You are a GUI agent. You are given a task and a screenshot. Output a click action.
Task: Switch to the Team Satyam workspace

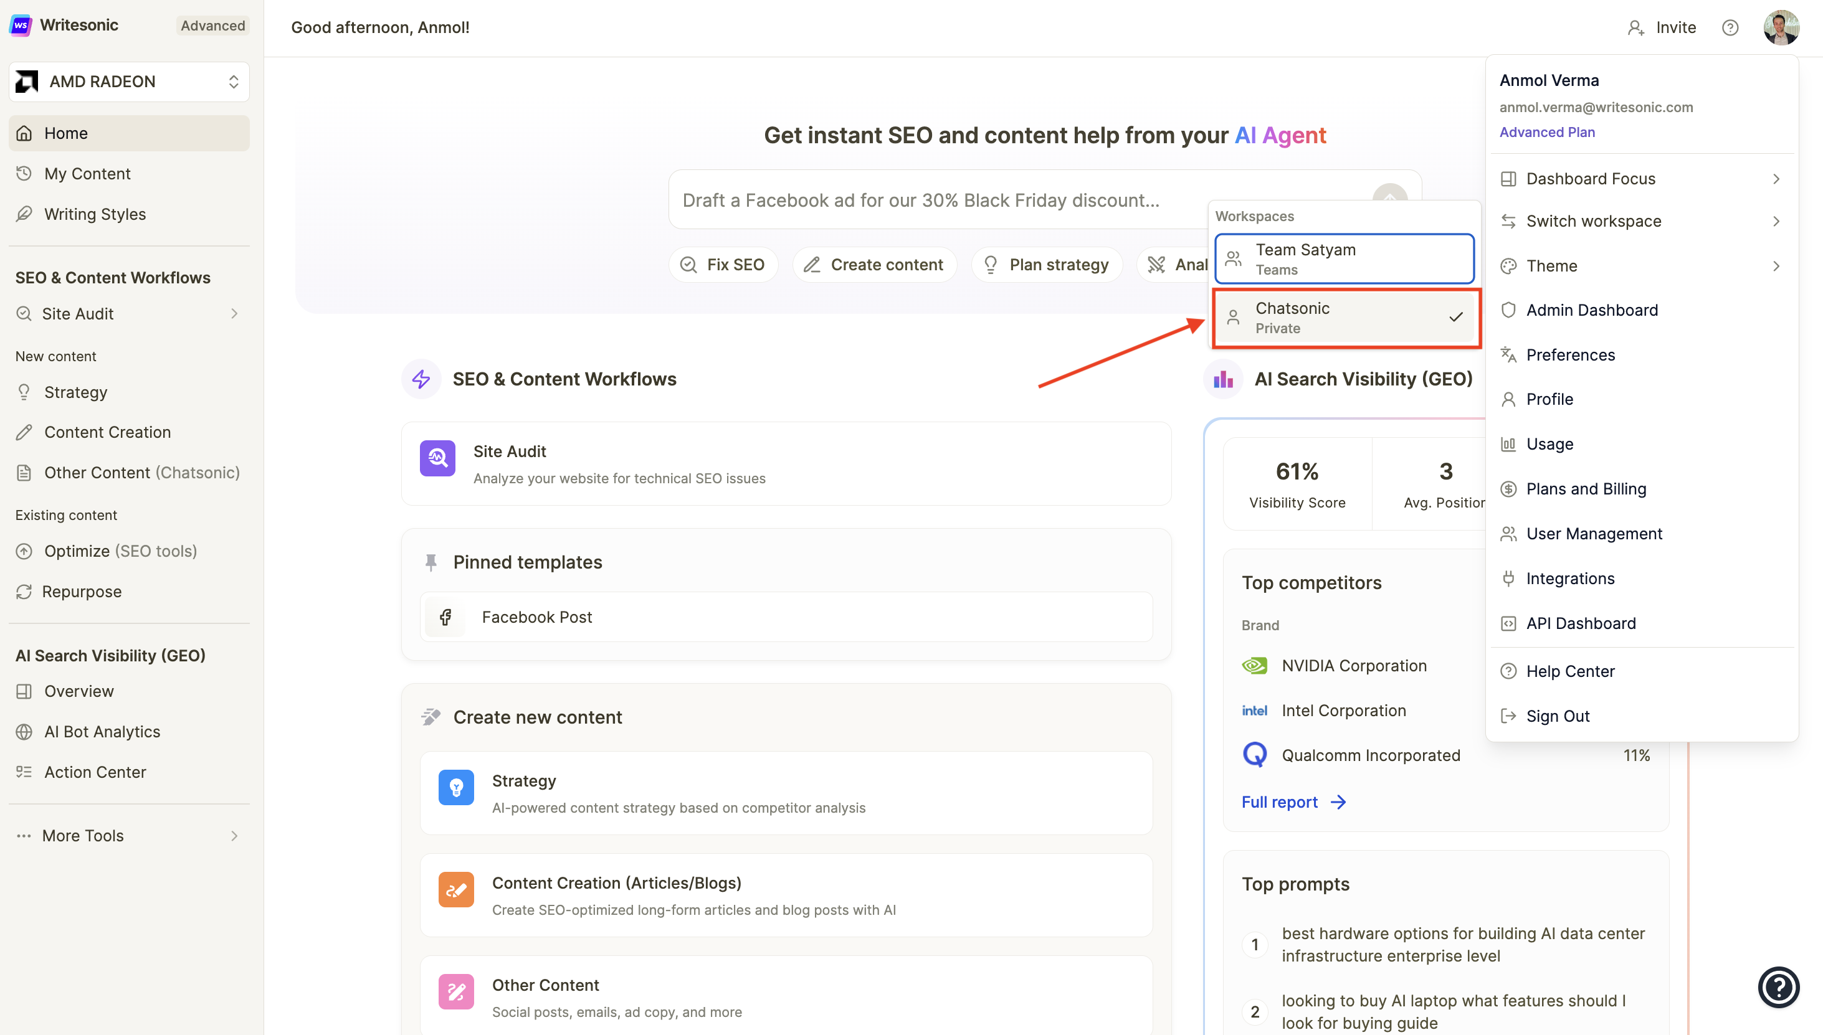1344,258
